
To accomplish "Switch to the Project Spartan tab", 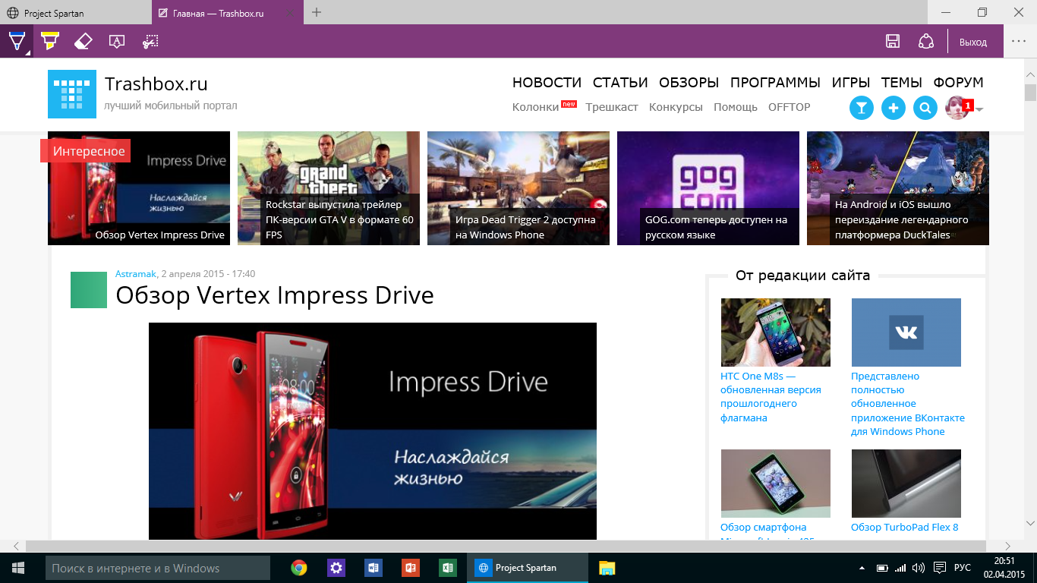I will click(76, 13).
